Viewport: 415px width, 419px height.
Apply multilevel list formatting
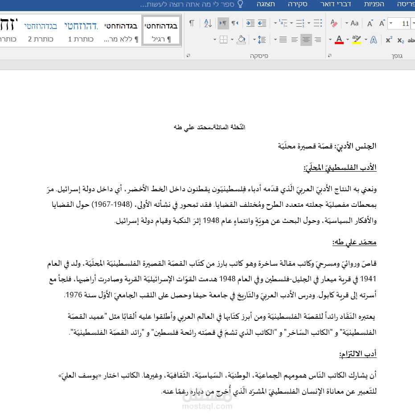point(283,24)
